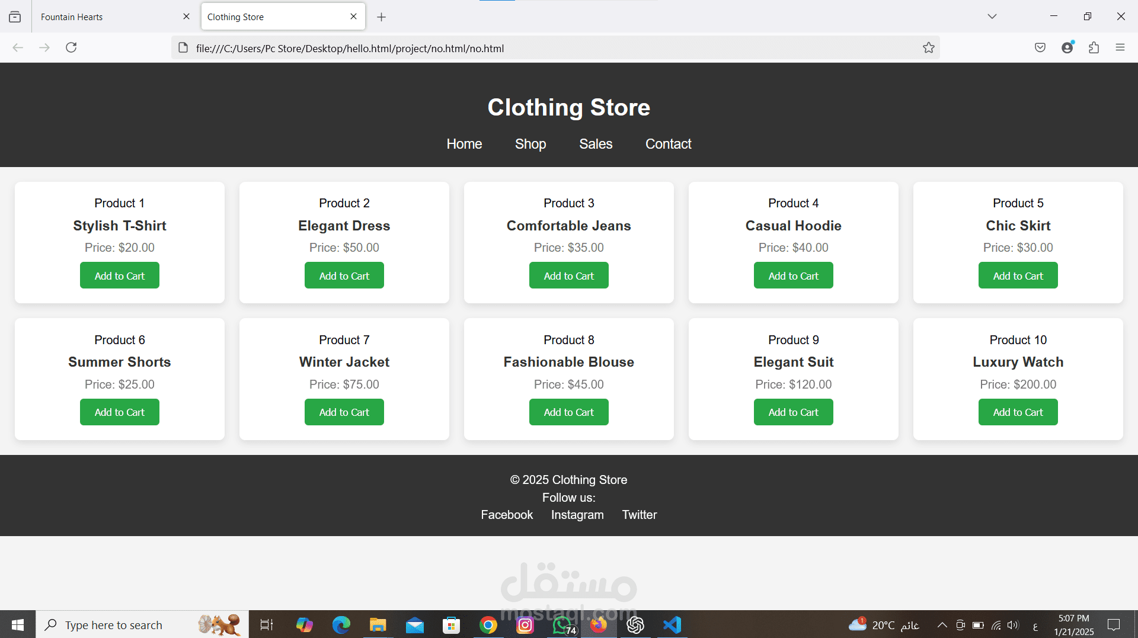Open the Windows Start menu
Image resolution: width=1138 pixels, height=638 pixels.
[x=18, y=624]
